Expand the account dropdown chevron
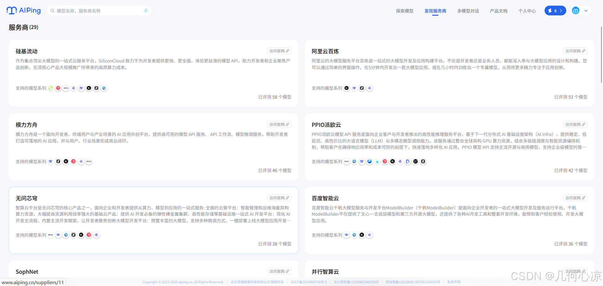Viewport: 603px width, 286px height. click(586, 11)
